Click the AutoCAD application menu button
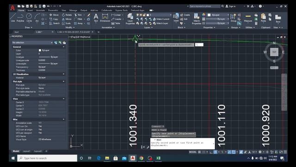 coord(12,8)
